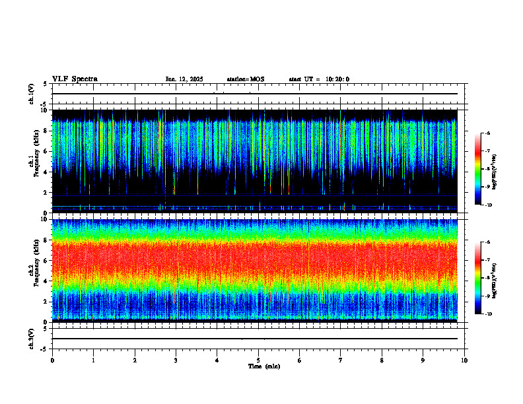Click the ch.3(V) axis label

click(x=31, y=339)
